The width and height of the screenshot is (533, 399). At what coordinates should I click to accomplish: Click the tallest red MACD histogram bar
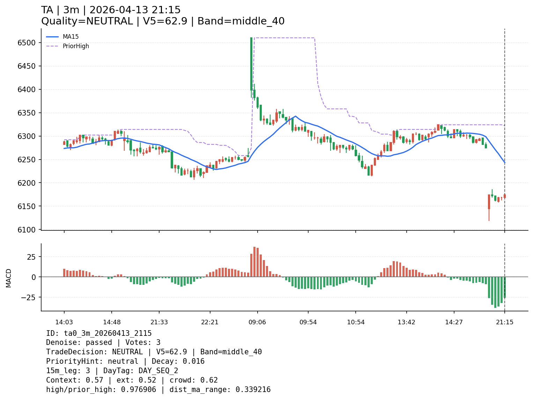254,262
